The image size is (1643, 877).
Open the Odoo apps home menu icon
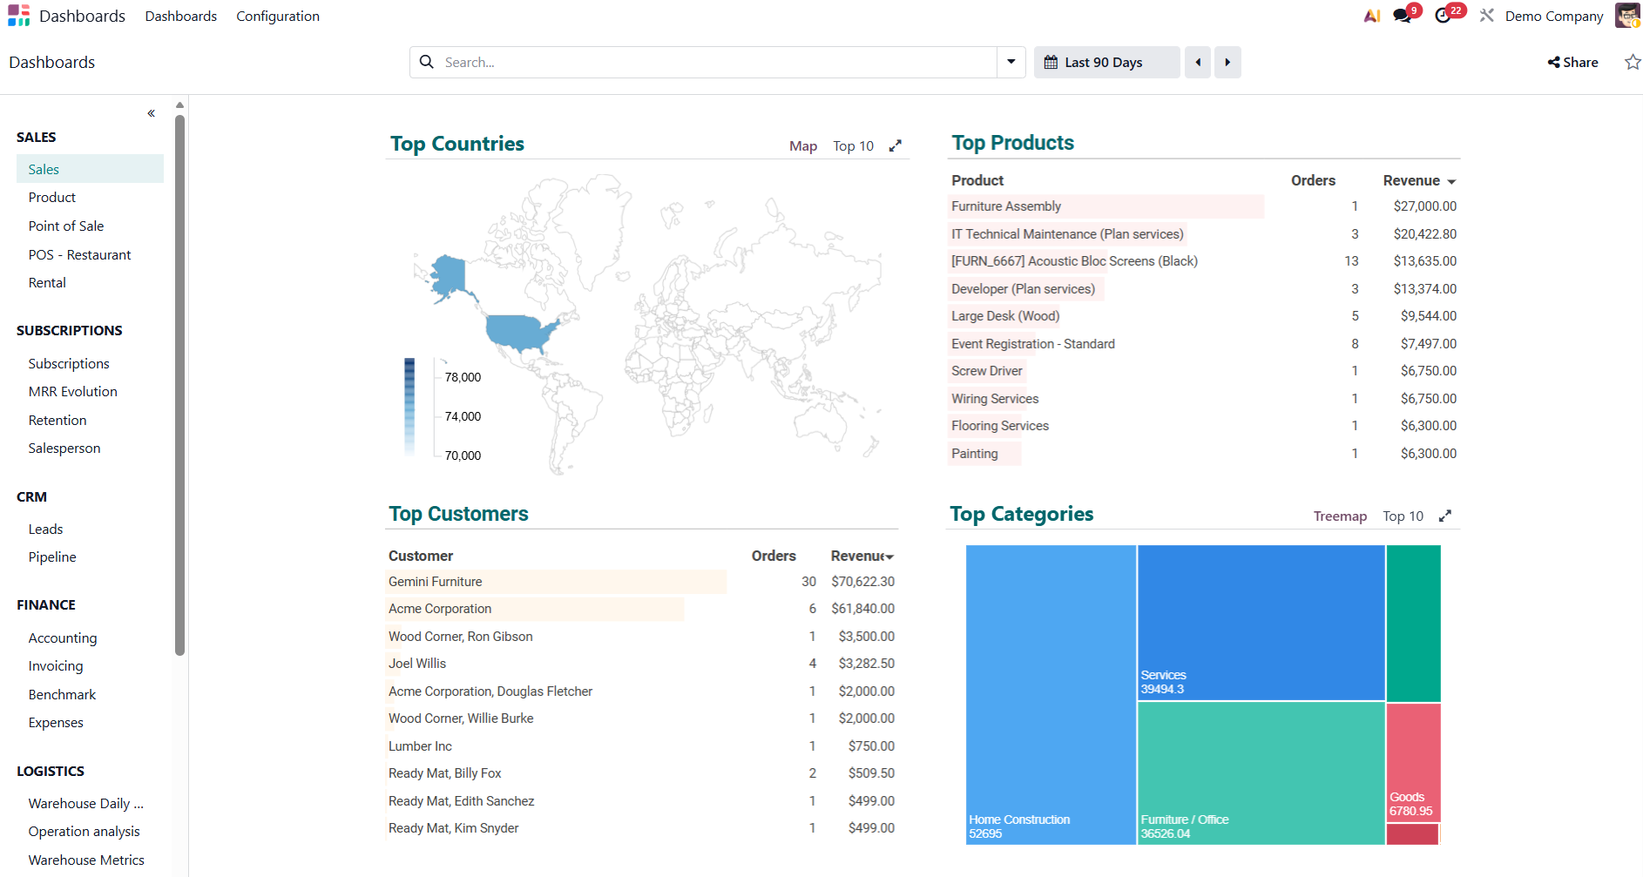click(x=18, y=16)
